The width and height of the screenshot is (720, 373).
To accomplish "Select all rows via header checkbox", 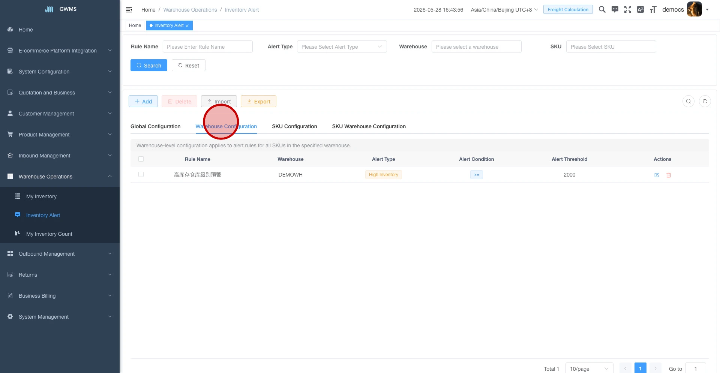I will tap(141, 159).
